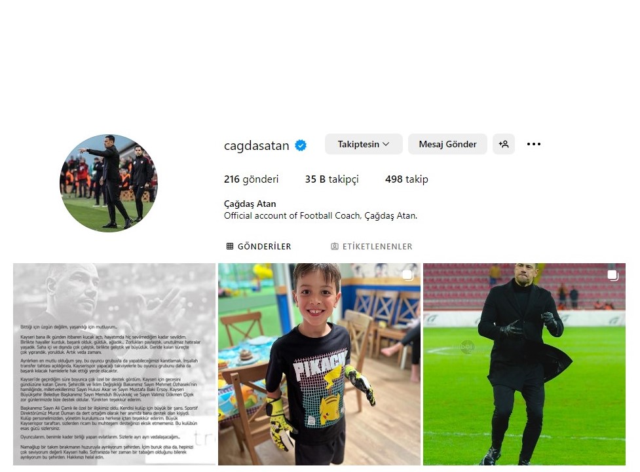The height and width of the screenshot is (472, 640).
Task: Switch to the ETİKETLENENLER tab
Action: tap(371, 246)
